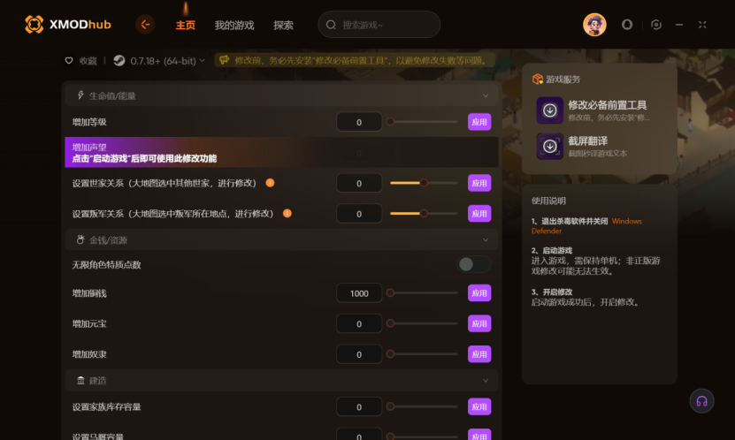
Task: Open the hexagon settings icon
Action: [656, 25]
